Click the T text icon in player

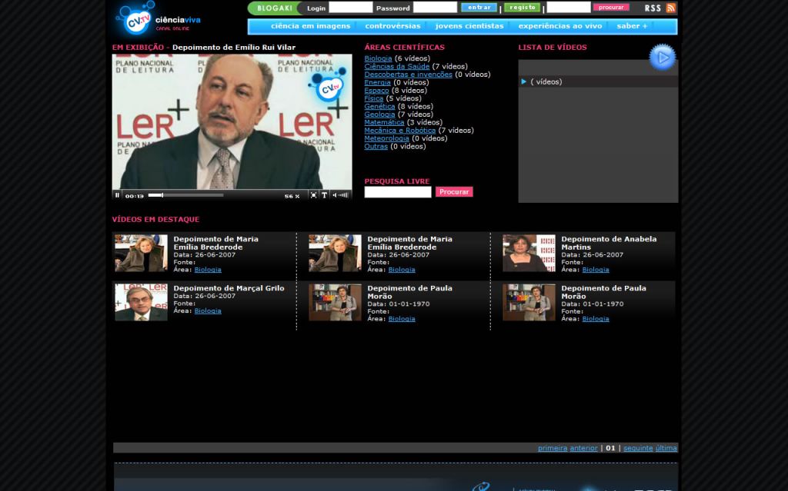[x=324, y=195]
